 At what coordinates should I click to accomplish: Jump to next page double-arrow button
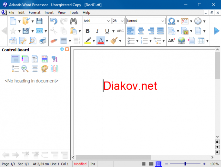(x=217, y=152)
